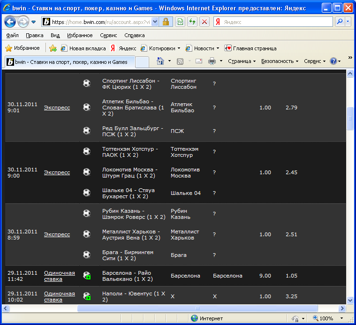This screenshot has width=356, height=325.
Task: Open Экспресс bet placed at 8:59
Action: point(57,234)
